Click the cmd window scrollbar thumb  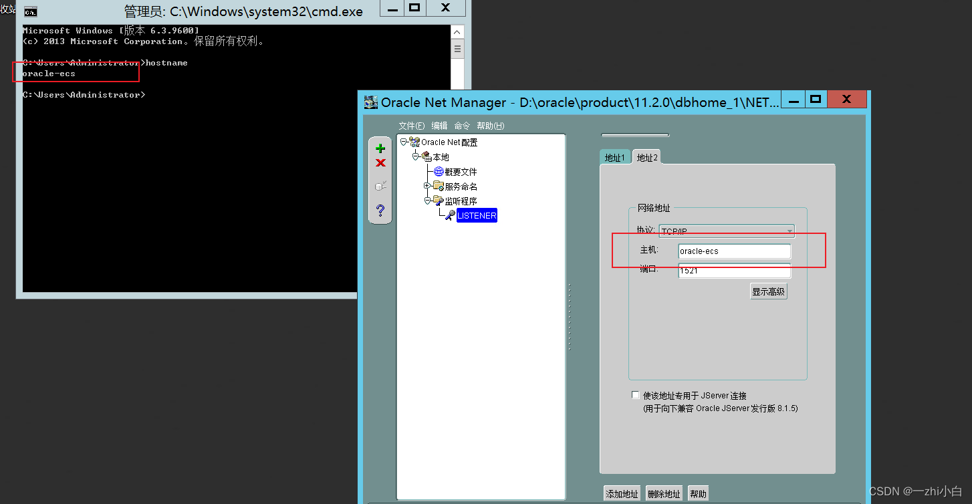coord(457,49)
